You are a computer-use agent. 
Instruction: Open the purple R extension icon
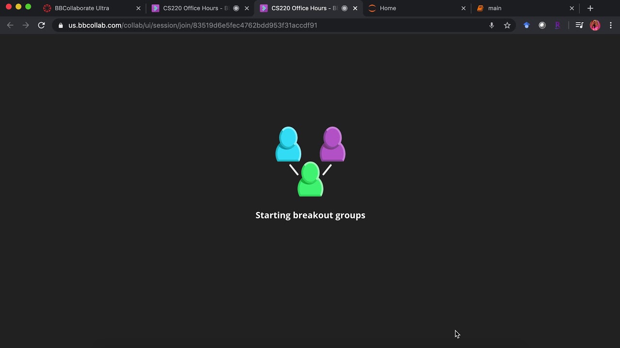[x=558, y=25]
